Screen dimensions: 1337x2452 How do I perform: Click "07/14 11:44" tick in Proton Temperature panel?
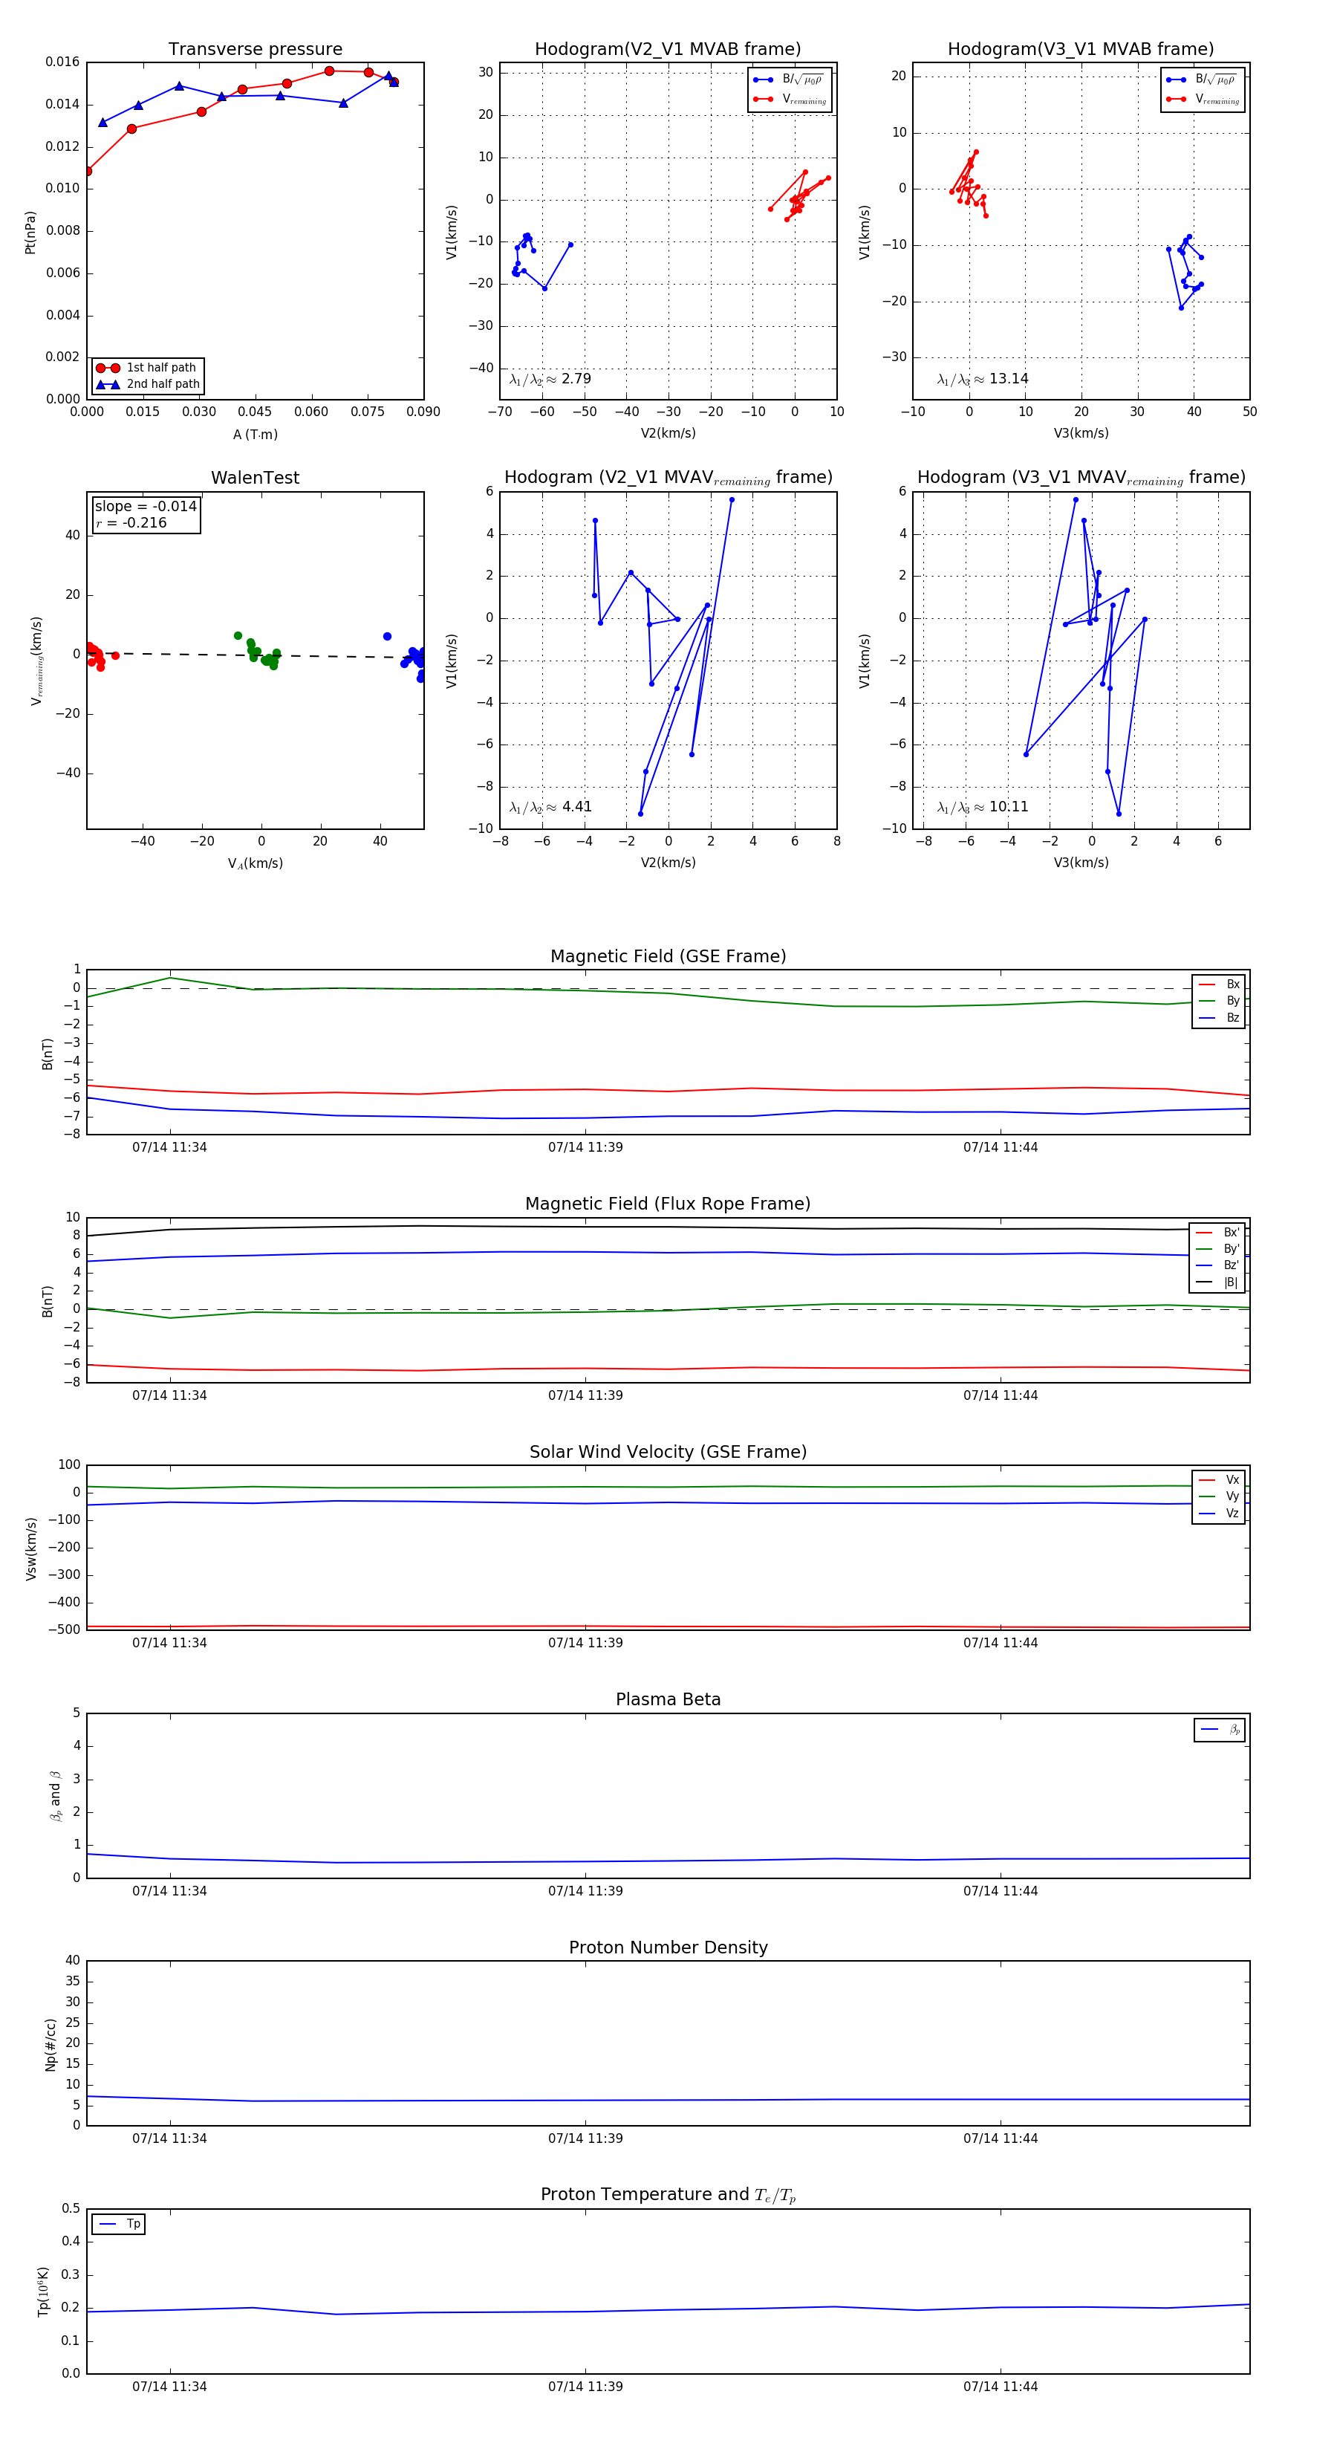(1000, 2387)
